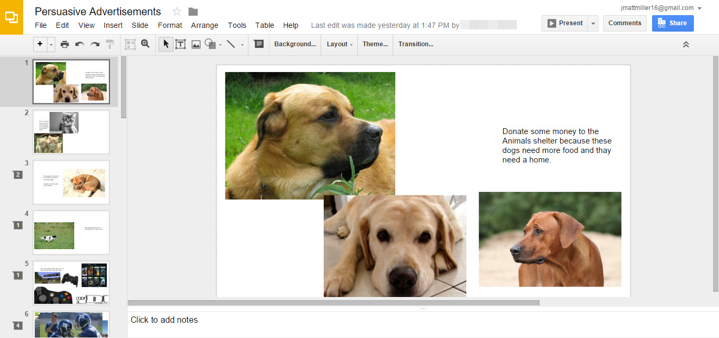719x338 pixels.
Task: Pick the arrow select tool
Action: click(166, 44)
